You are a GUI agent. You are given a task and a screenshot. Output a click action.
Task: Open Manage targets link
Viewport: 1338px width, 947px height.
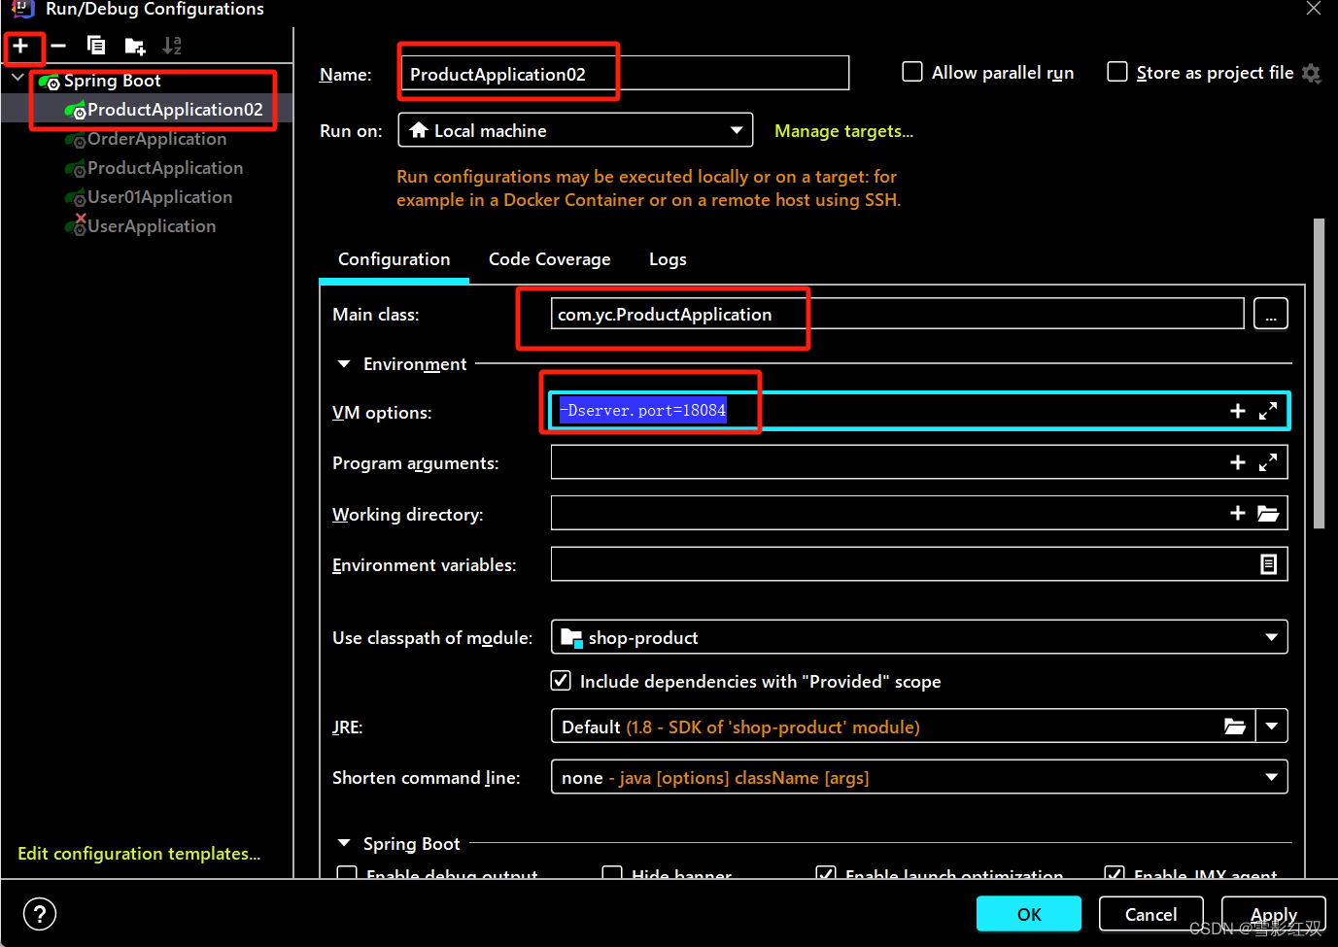pos(843,131)
